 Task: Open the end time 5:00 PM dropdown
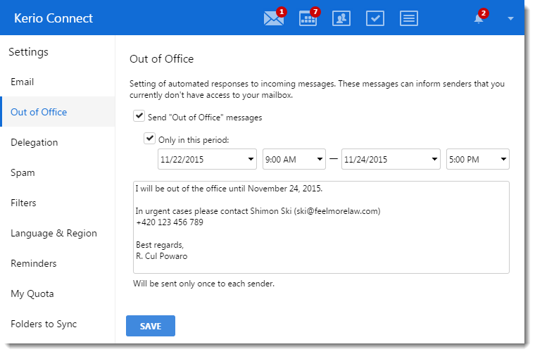(x=478, y=159)
